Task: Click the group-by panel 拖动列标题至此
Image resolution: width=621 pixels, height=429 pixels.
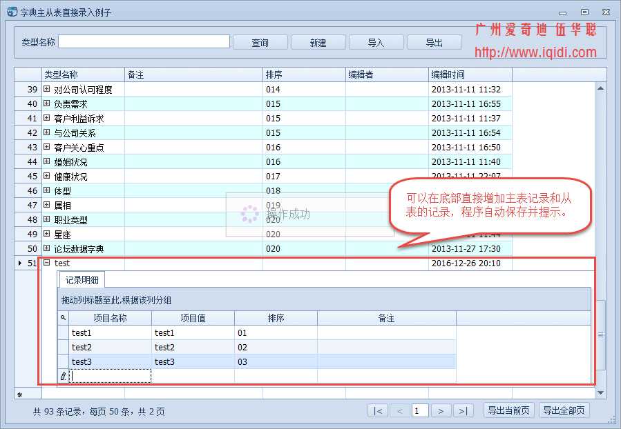Action: point(324,300)
